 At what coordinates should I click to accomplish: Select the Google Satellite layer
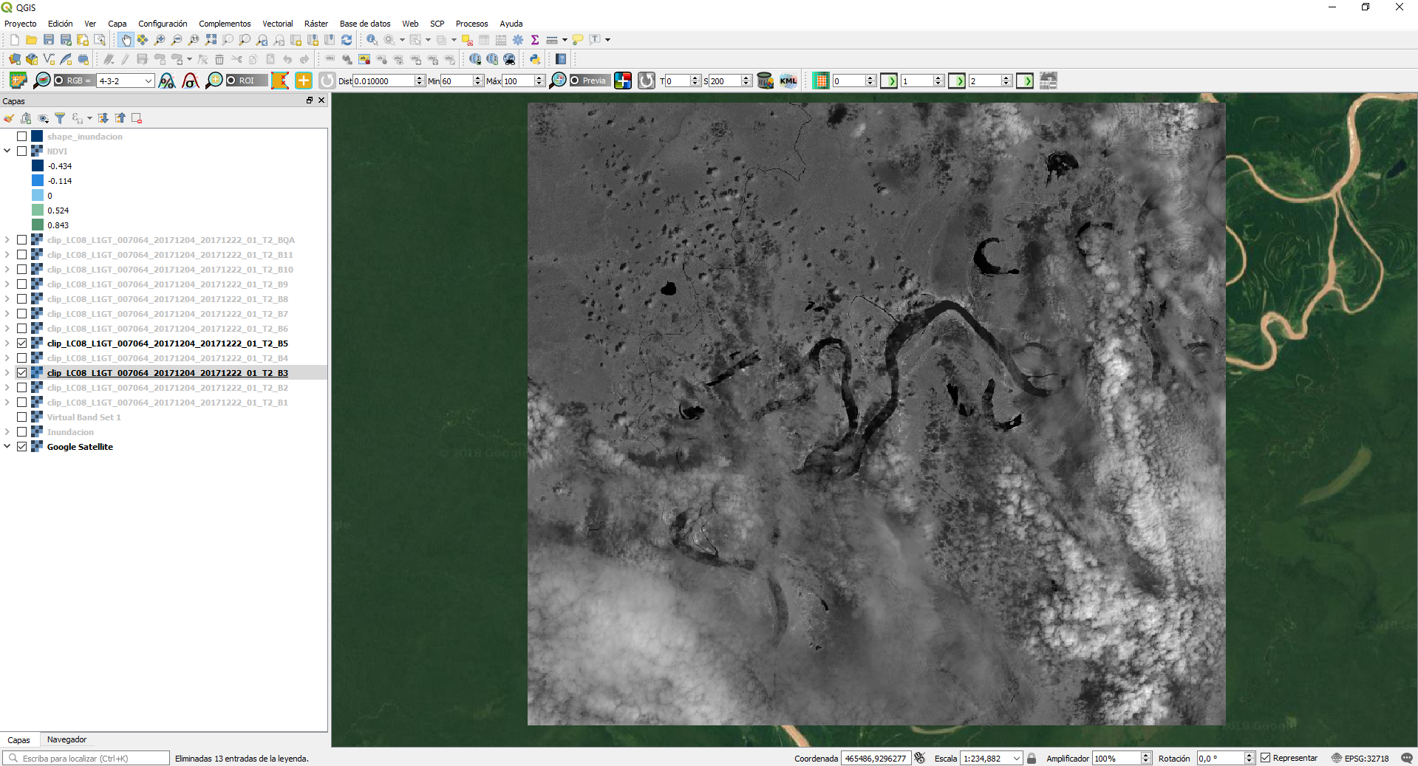(80, 447)
